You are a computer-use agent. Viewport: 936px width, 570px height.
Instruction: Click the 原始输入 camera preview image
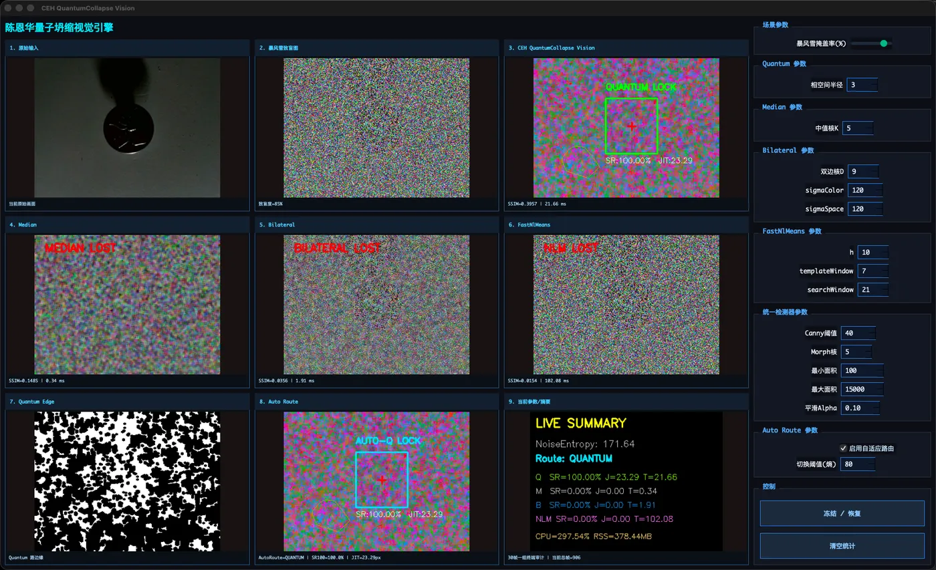(127, 128)
